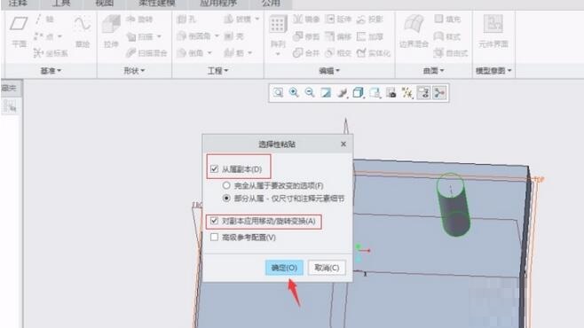
Task: Confirm with the 确定(O) button
Action: coord(284,268)
